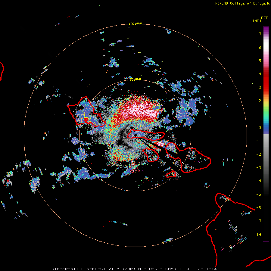The width and height of the screenshot is (271, 271).
Task: Click the 7 value on the color scale
Action: (x=260, y=34)
